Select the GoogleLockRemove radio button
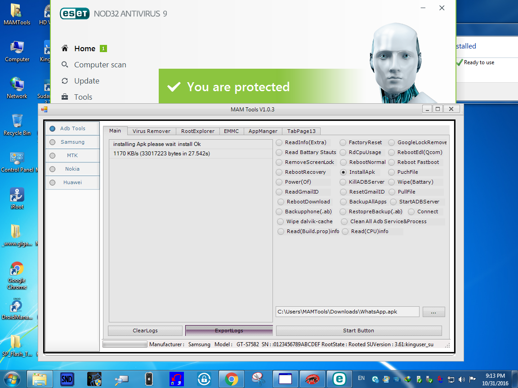Screen dimensions: 518x388 [392, 142]
